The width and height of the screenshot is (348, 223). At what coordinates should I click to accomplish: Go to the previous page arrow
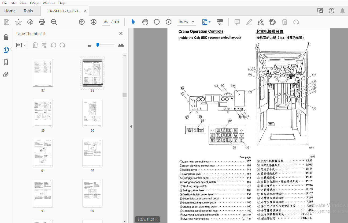(82, 22)
